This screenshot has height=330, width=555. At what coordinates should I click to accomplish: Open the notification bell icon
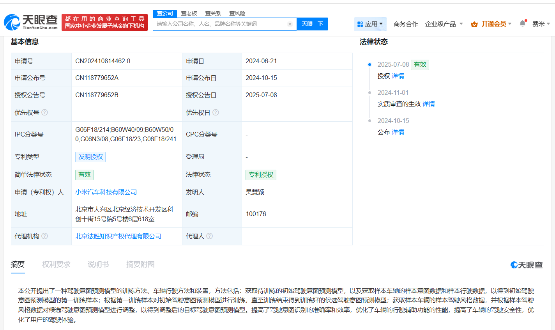click(x=522, y=24)
